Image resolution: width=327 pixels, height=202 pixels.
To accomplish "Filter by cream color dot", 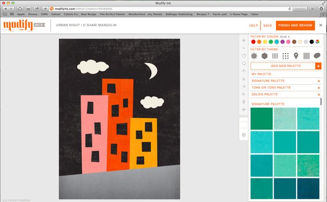I will 300,42.
